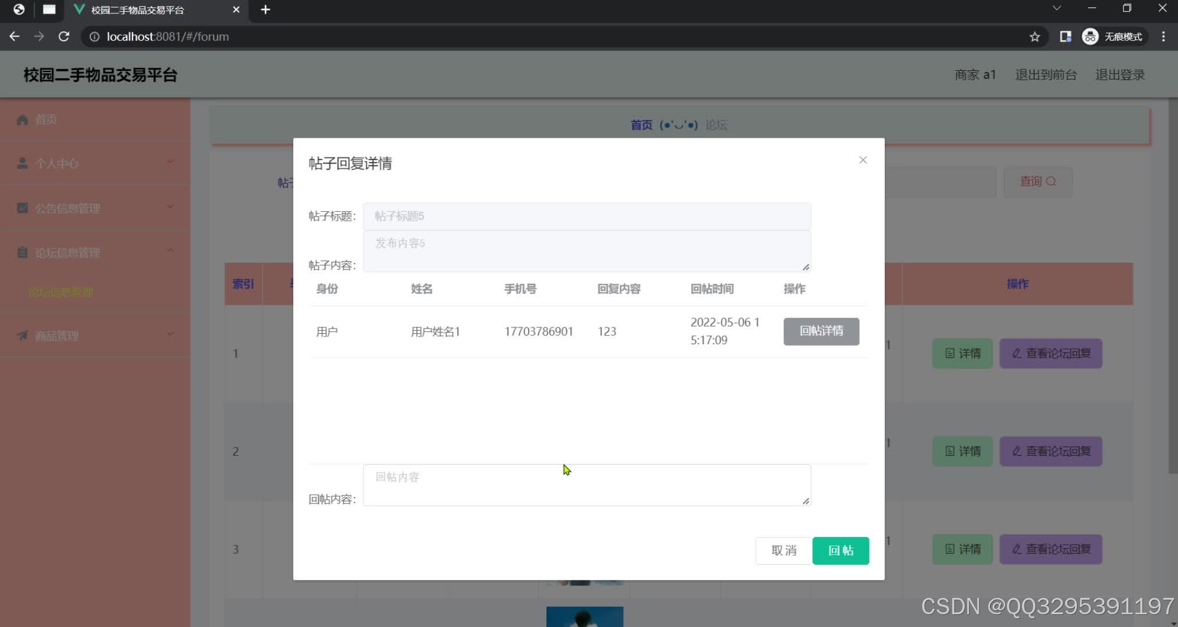Focus the 回帖内容 text area
This screenshot has height=627, width=1178.
coord(587,485)
